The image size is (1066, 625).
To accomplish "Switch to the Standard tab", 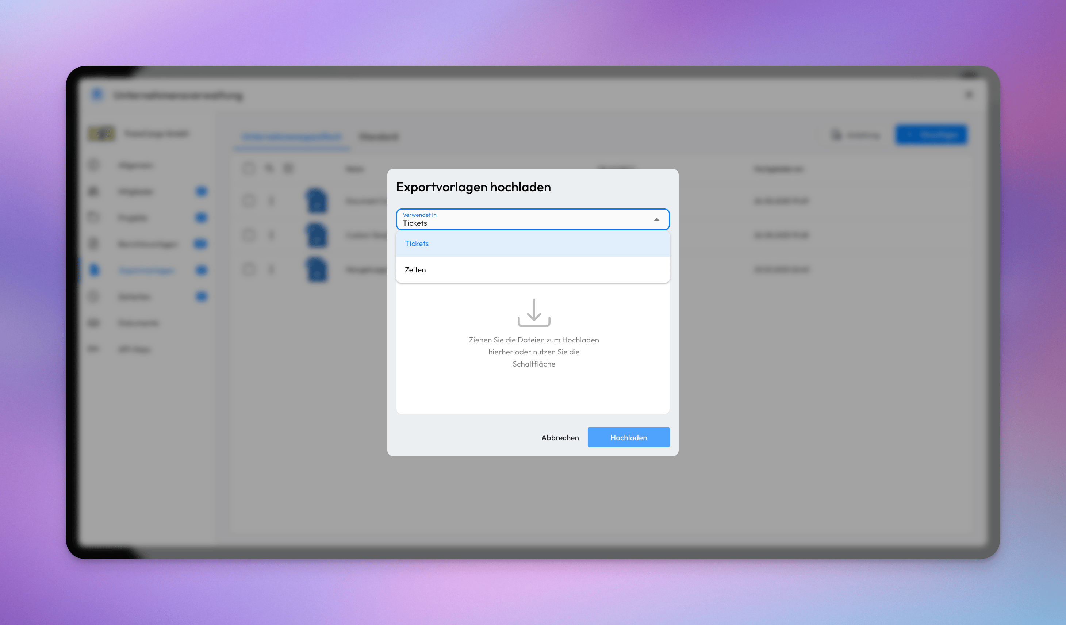I will tap(379, 137).
